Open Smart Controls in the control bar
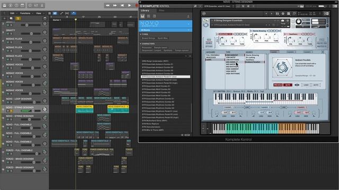Screen dimensions: 339x190 [30, 5]
